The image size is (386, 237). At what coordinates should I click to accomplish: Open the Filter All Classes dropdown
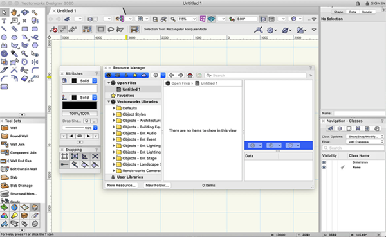[x=365, y=142]
